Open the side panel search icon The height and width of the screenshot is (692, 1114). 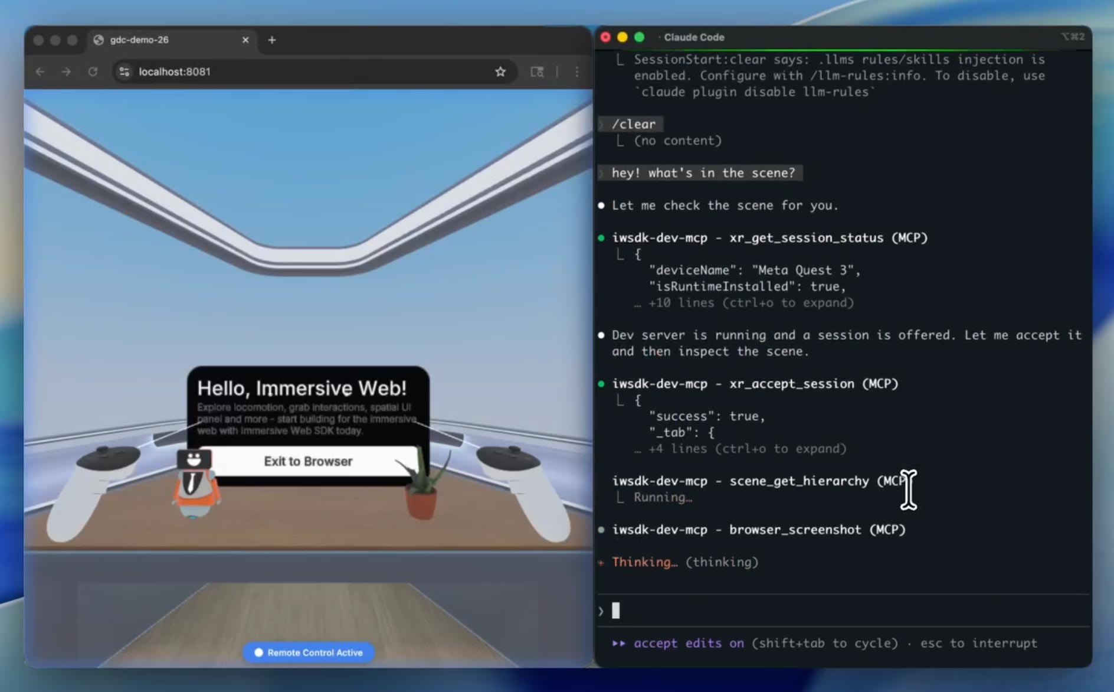pyautogui.click(x=538, y=71)
